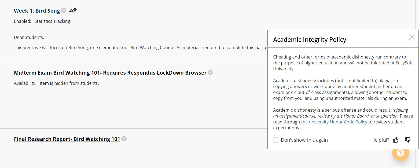Click the "Enabled: Statistics Tracking" status text

pos(42,21)
